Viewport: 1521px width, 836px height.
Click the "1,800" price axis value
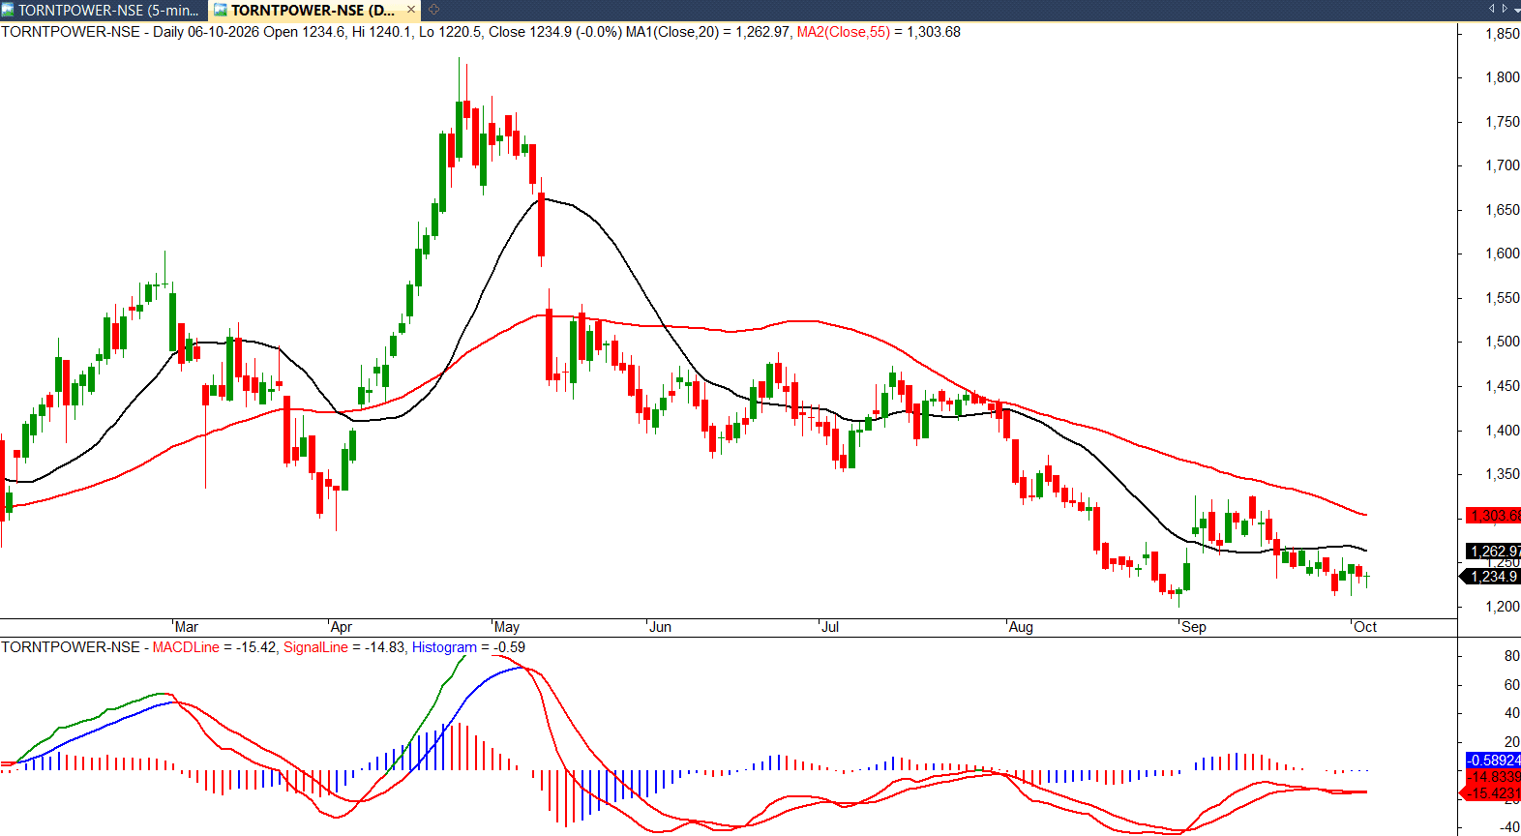1503,77
